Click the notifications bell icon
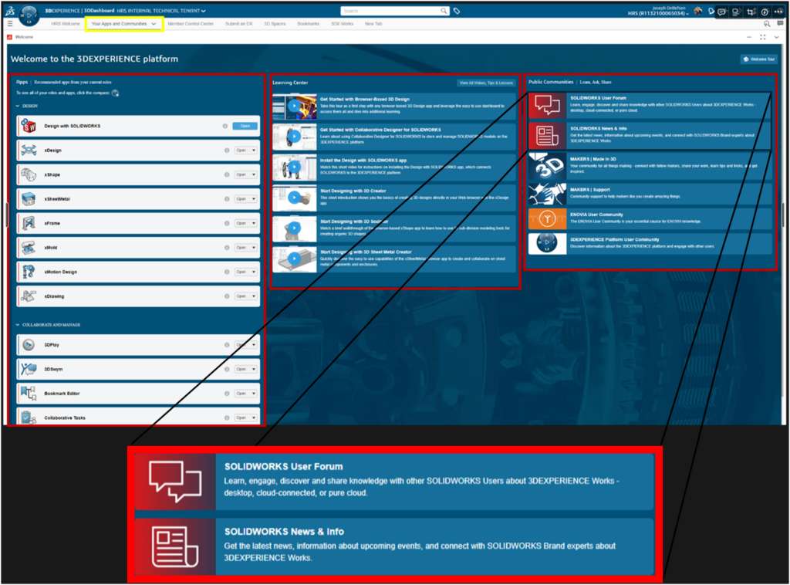The image size is (790, 585). [x=711, y=11]
